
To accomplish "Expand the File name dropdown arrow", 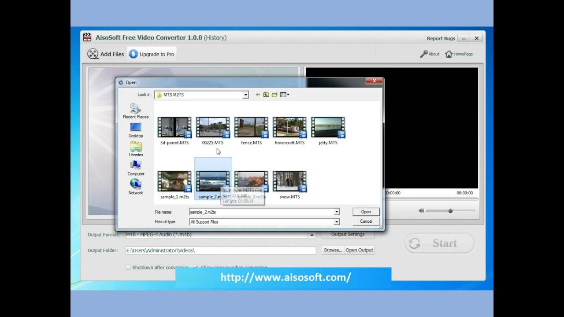I will tap(337, 212).
